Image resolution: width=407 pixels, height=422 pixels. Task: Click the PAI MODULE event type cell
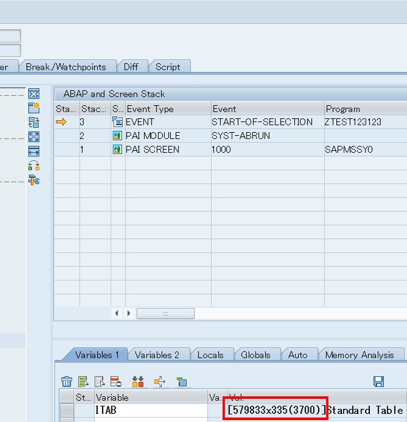coord(168,136)
